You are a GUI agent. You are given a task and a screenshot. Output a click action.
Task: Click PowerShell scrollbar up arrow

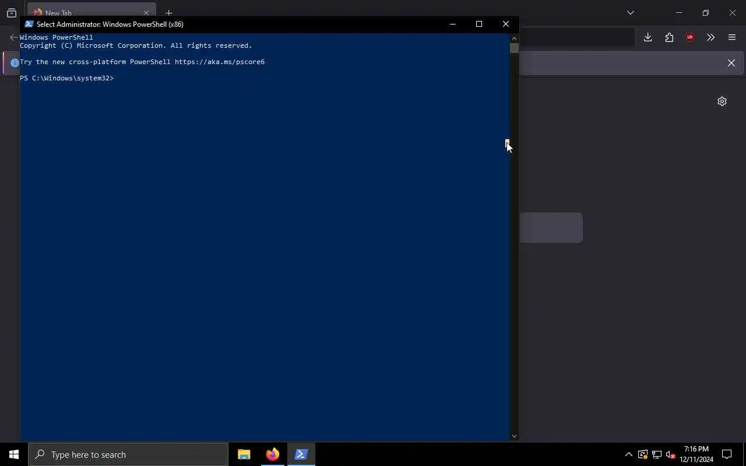click(514, 38)
